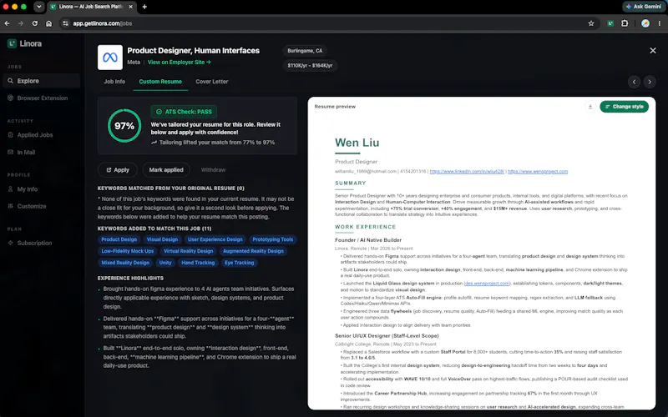This screenshot has width=668, height=417.
Task: Click the 97% match score ring
Action: pos(124,126)
